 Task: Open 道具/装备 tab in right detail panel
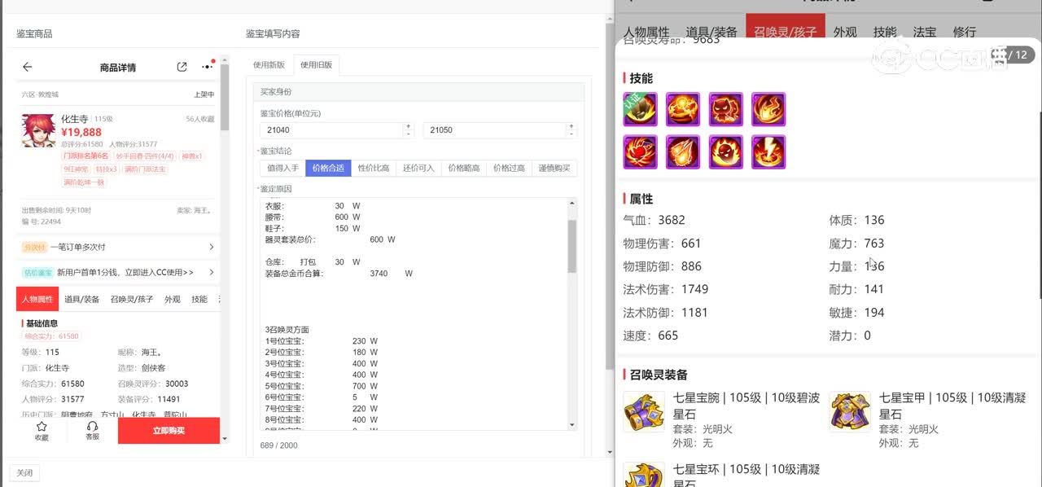(x=711, y=33)
